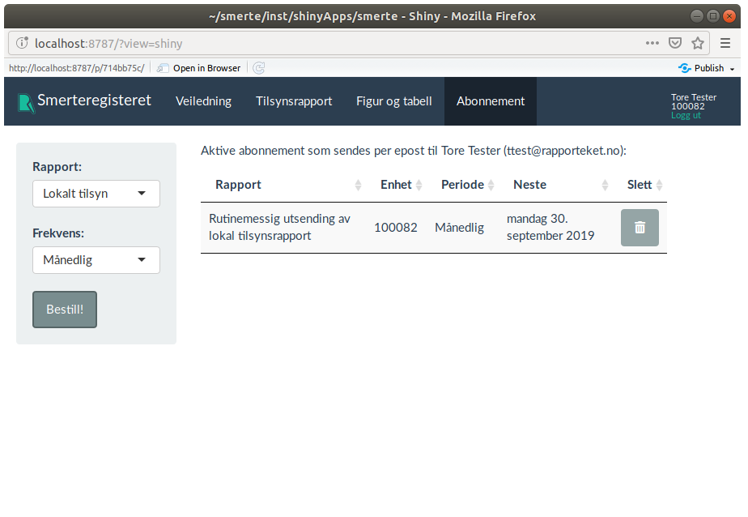Bookmark this page with the star icon
This screenshot has height=517, width=748.
click(x=698, y=44)
